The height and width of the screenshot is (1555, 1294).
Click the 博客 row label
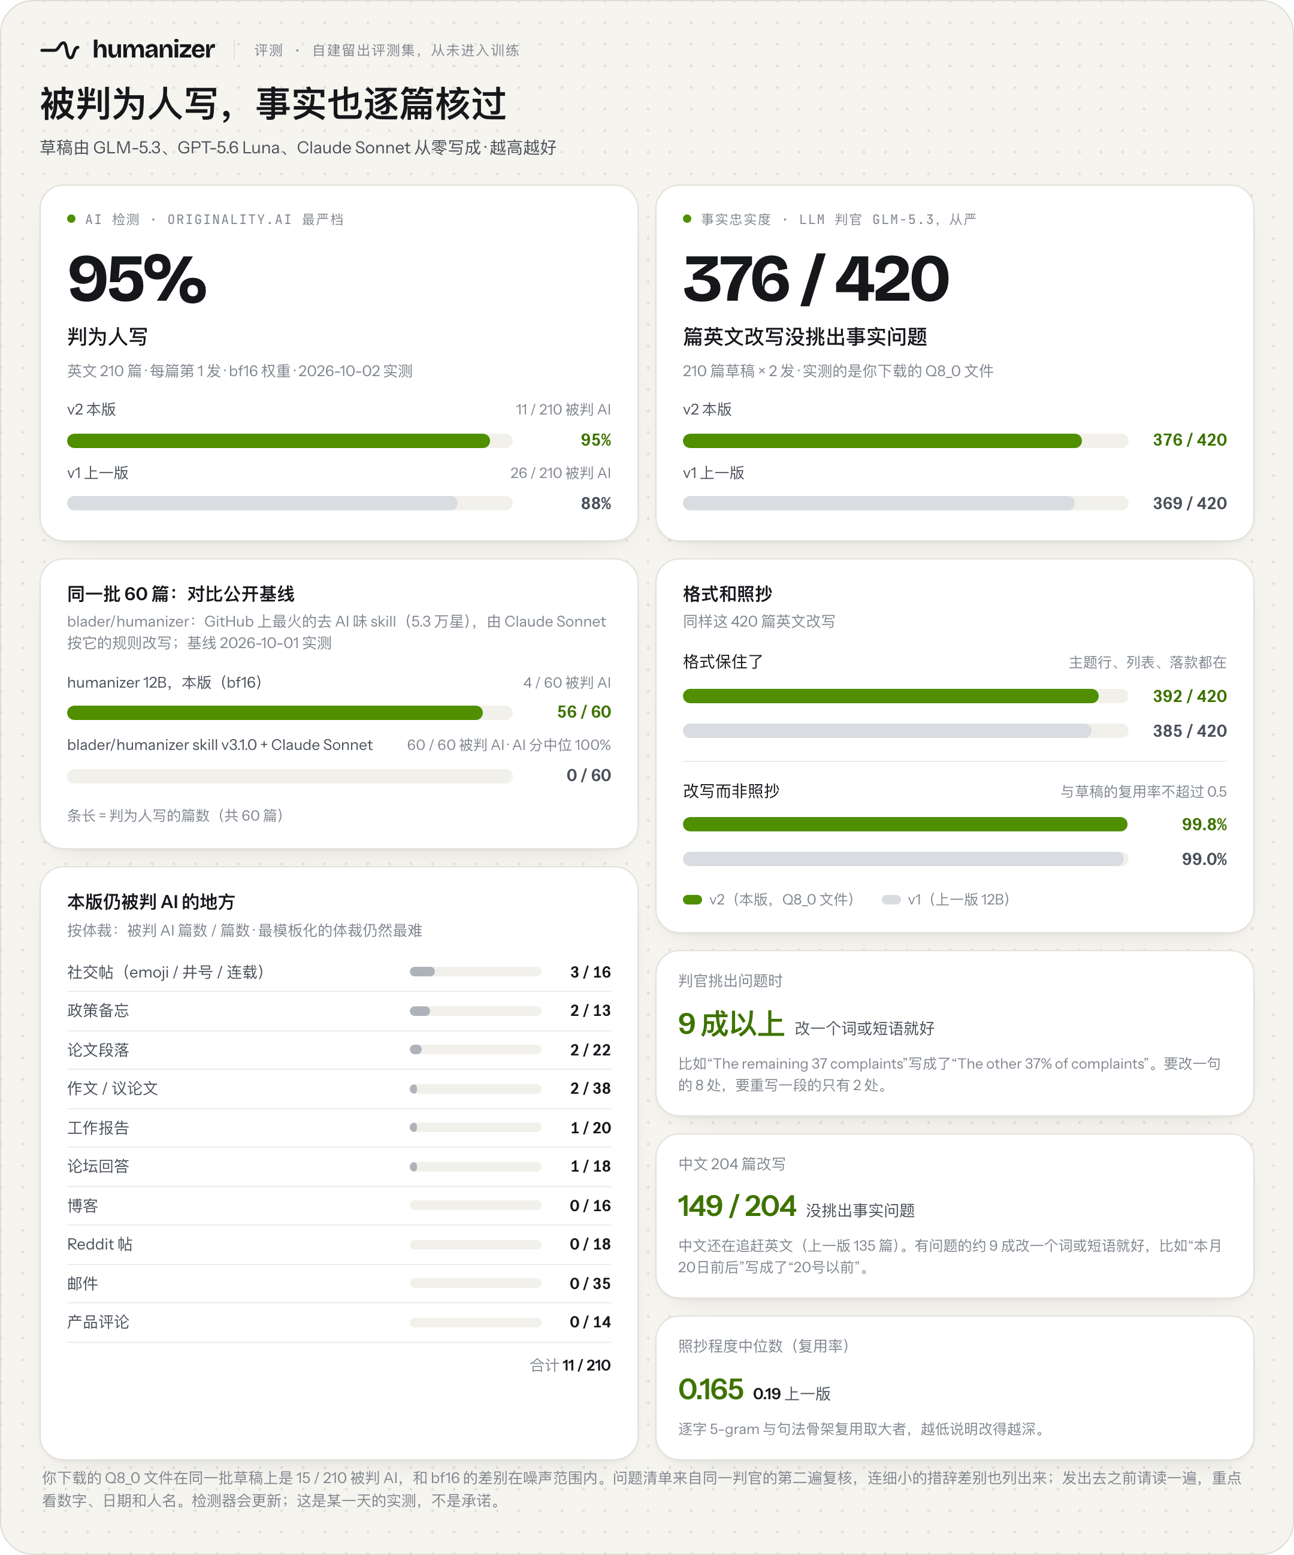[82, 1206]
